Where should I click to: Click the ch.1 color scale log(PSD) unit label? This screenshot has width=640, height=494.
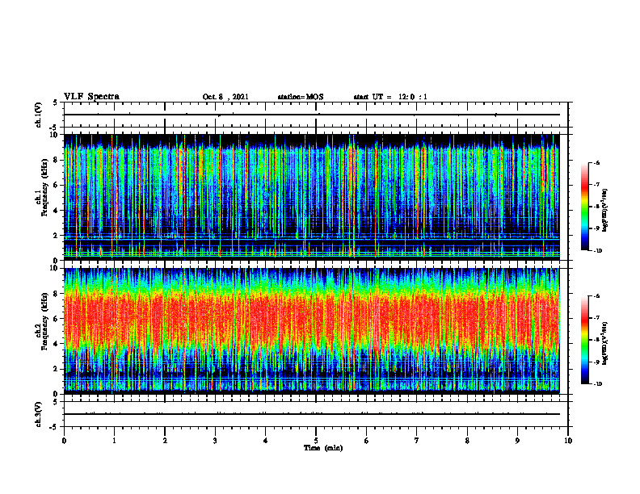(605, 211)
